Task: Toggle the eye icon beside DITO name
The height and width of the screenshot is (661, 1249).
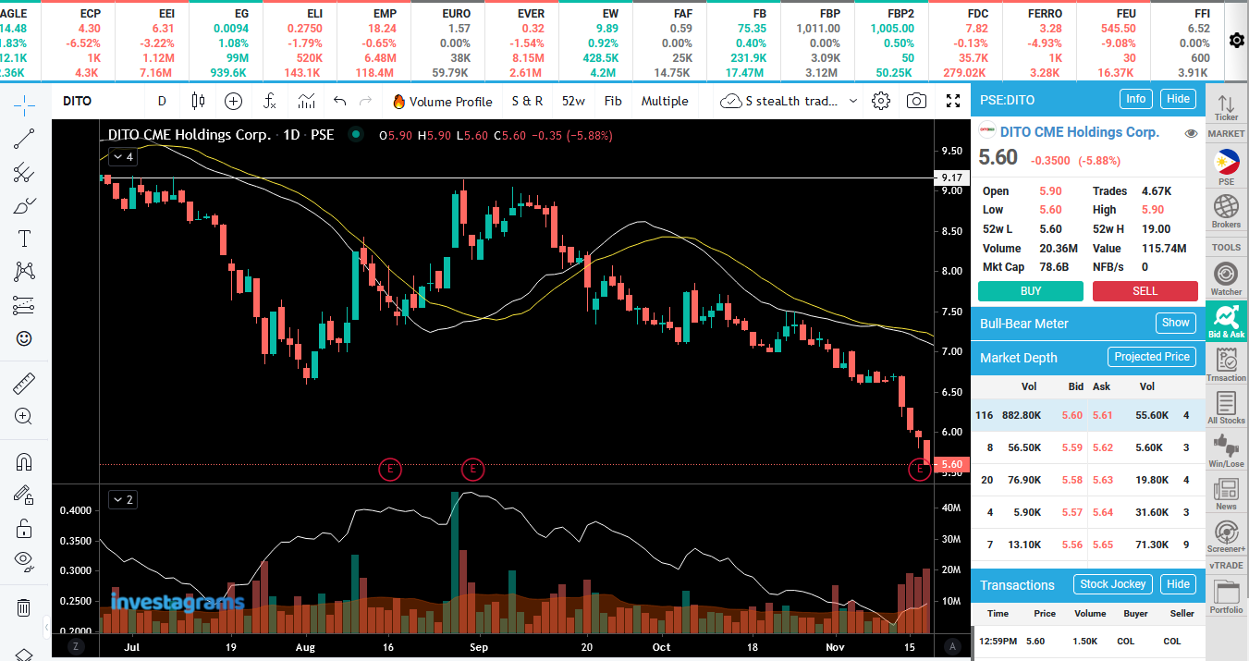Action: 1191,133
